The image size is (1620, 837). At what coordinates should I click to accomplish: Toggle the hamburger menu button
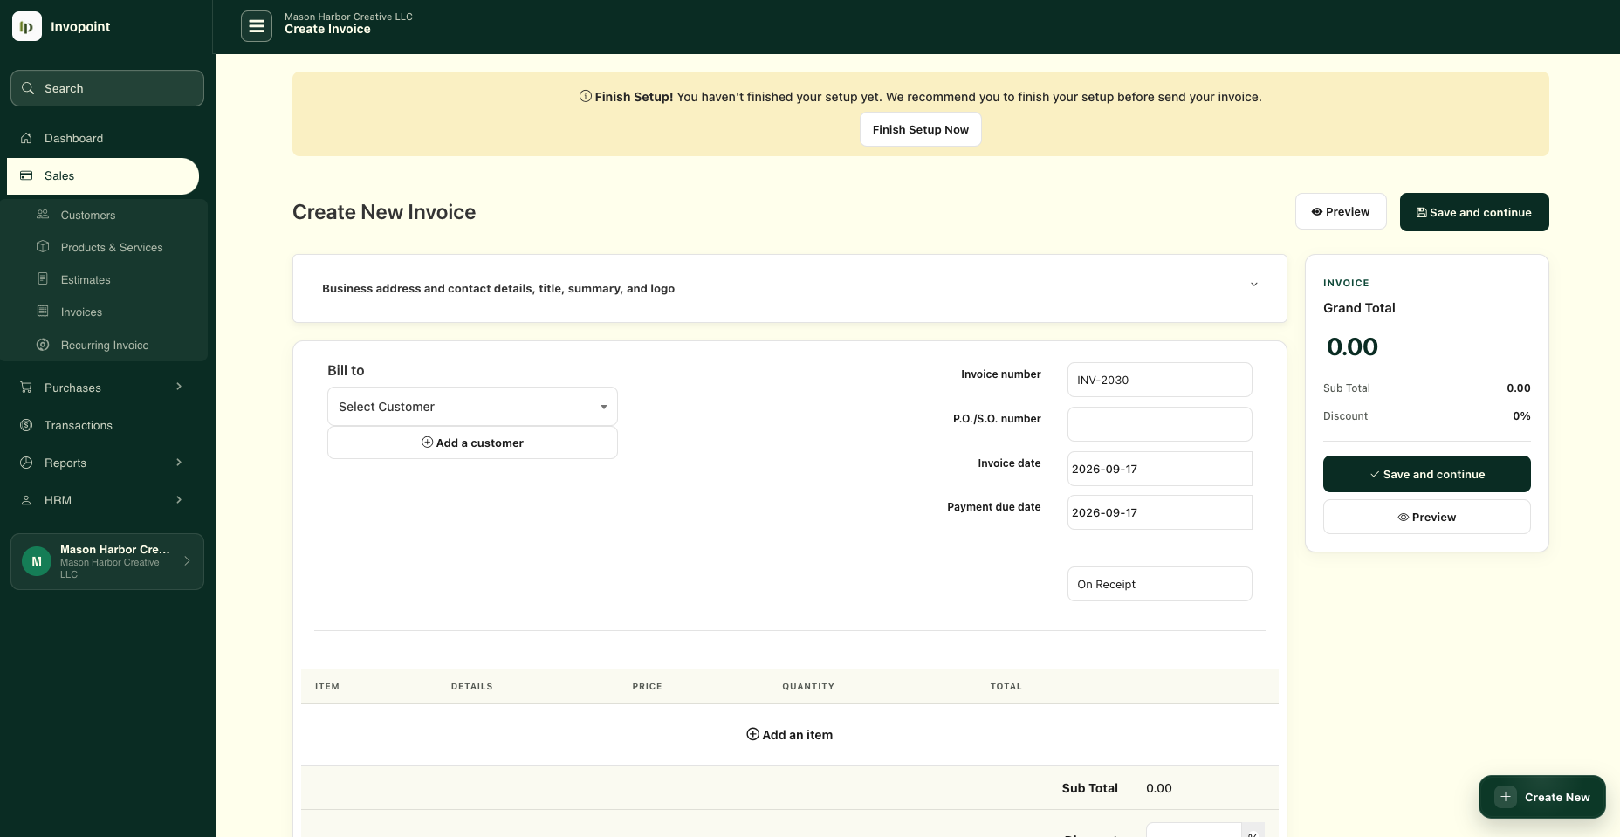(257, 26)
